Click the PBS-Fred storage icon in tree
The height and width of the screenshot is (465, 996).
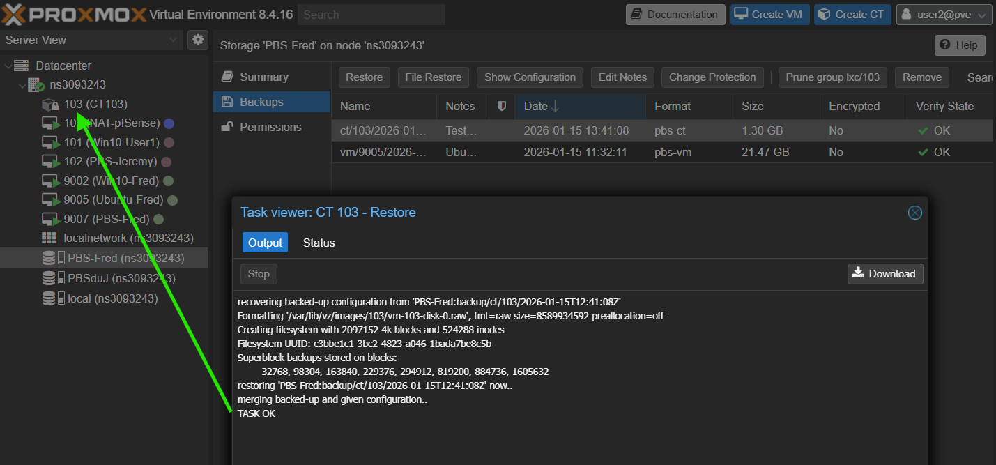pos(53,258)
